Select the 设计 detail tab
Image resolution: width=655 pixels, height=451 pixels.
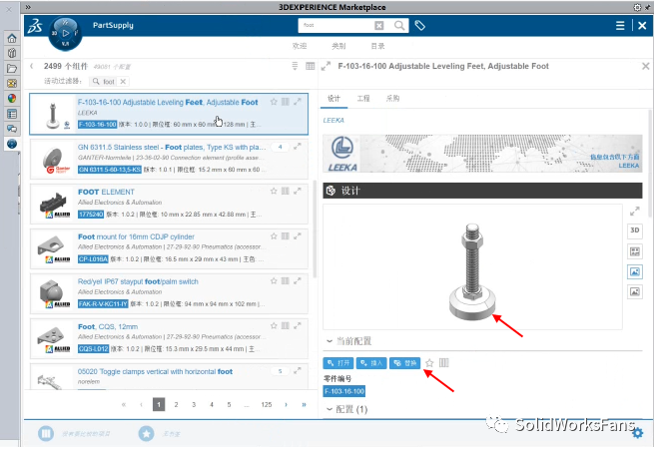[x=333, y=99]
